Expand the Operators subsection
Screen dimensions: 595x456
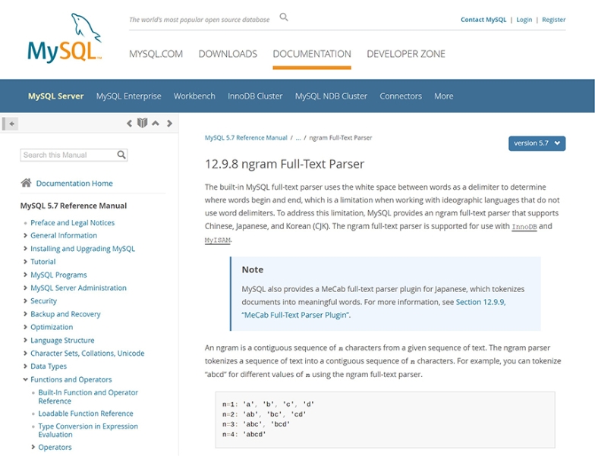click(33, 448)
